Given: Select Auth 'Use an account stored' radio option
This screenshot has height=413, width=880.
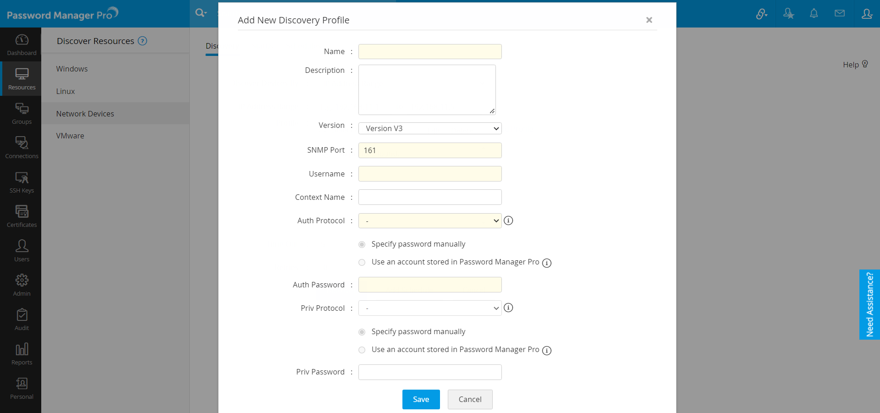Looking at the screenshot, I should click(x=362, y=262).
